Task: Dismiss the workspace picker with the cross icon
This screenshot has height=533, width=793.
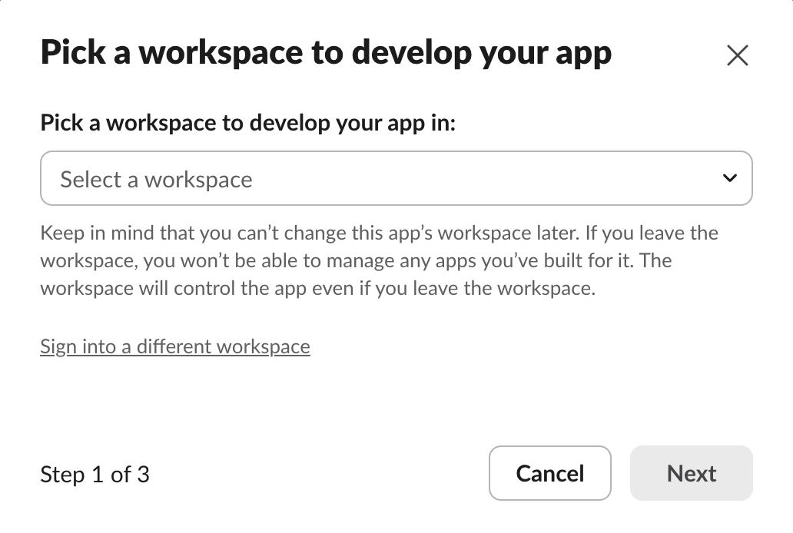Action: [738, 55]
